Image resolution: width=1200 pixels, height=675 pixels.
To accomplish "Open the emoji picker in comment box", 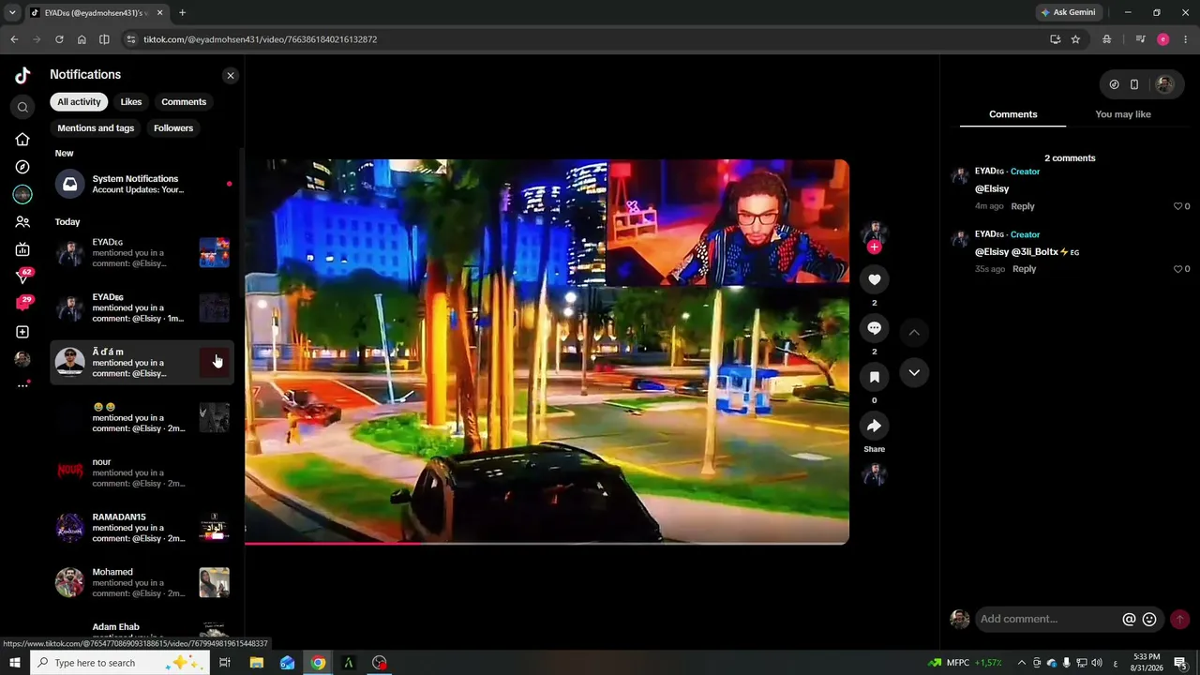I will (1149, 619).
